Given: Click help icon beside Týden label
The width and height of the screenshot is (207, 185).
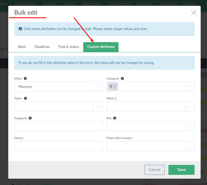Looking at the screenshot, I should [25, 98].
